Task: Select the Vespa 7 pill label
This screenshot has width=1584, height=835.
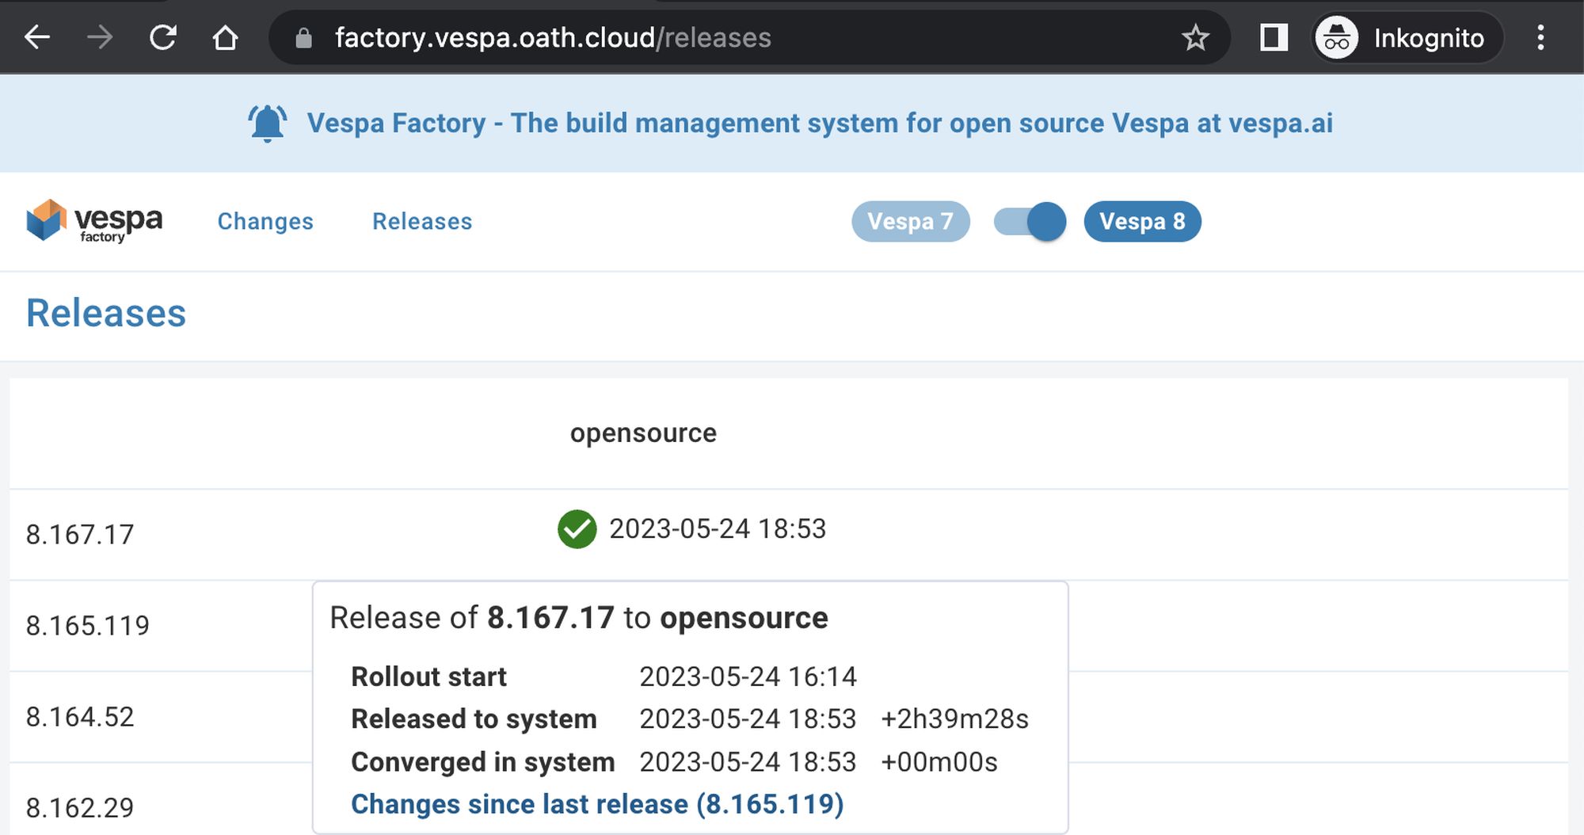Action: [911, 221]
